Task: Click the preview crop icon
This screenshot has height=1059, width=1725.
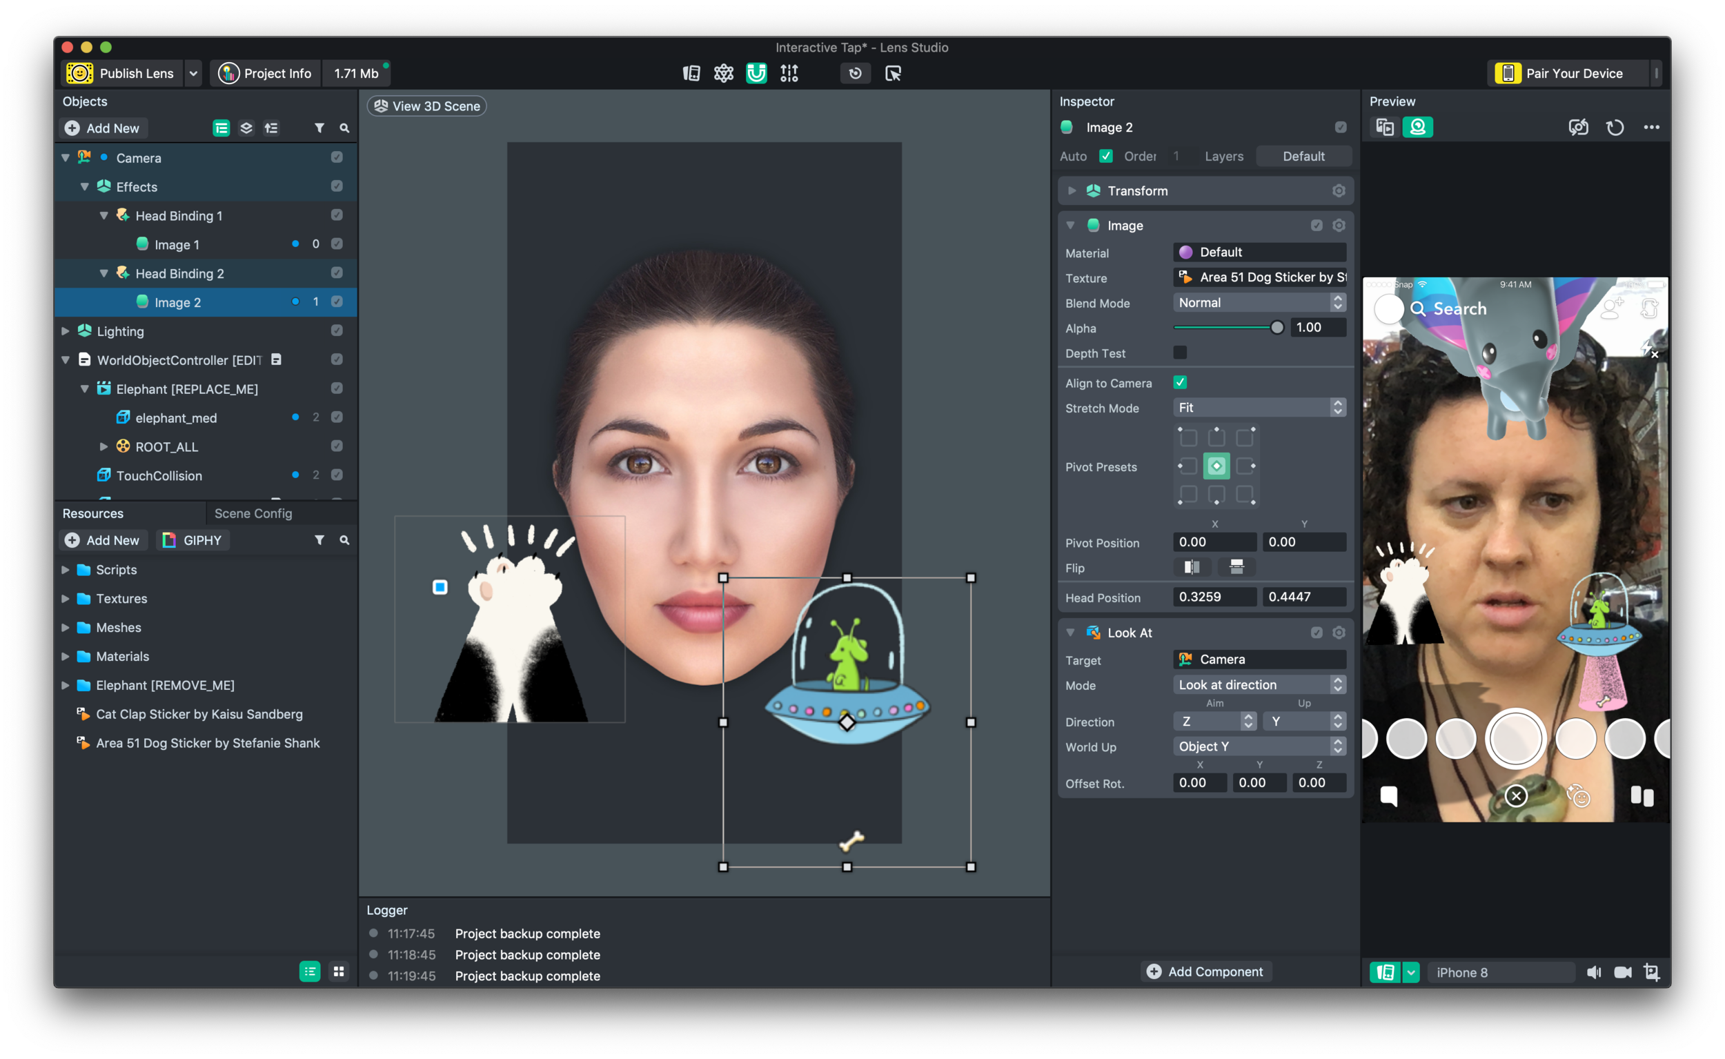Action: (x=1651, y=972)
